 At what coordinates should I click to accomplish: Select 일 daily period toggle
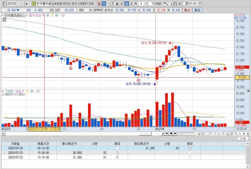99,3
